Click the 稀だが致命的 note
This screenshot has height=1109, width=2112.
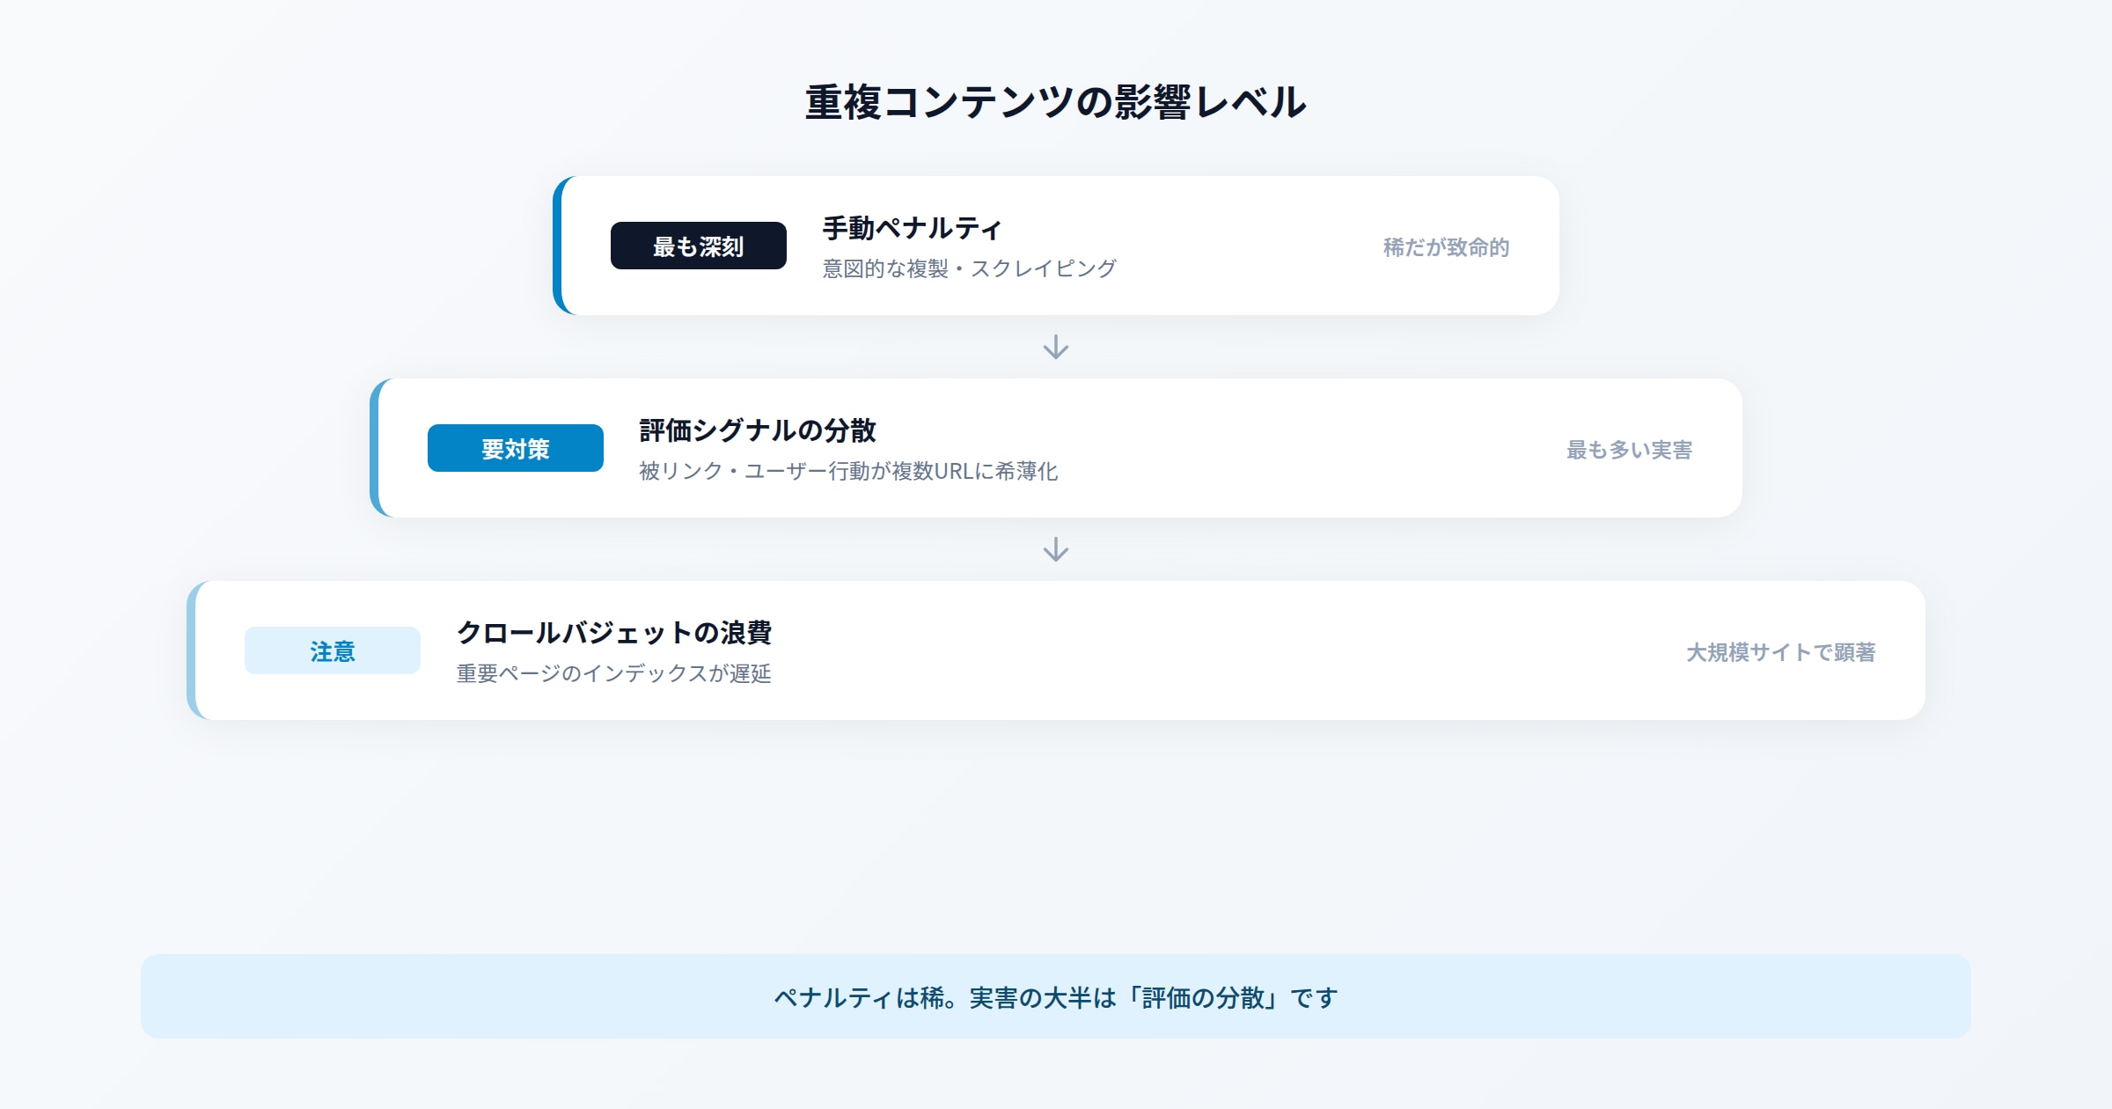(1446, 247)
